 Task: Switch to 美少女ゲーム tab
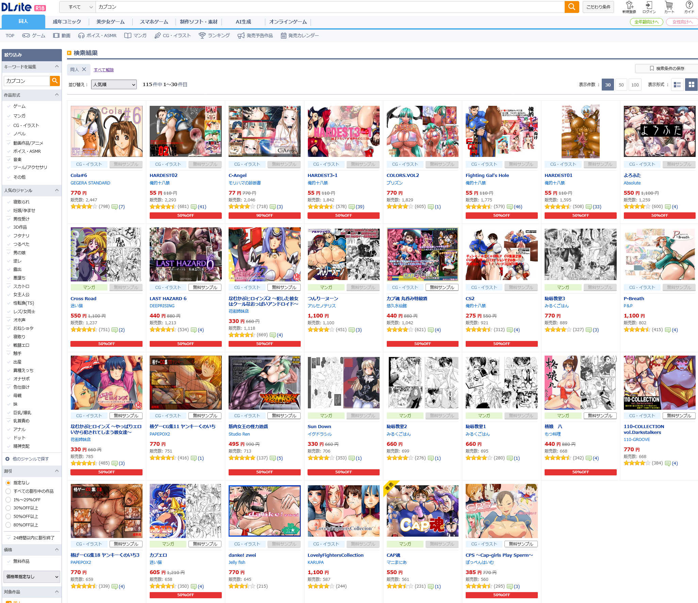point(110,22)
